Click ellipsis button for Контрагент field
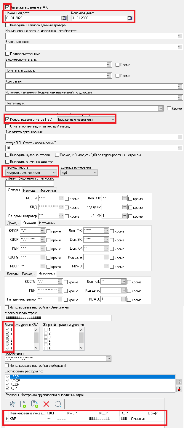184x428 pixels. (180, 86)
